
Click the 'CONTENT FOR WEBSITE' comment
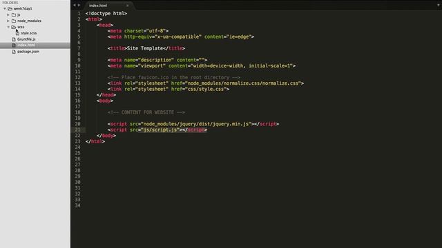pos(146,112)
